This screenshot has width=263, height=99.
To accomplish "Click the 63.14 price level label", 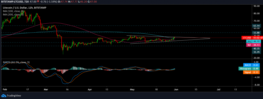I will pyautogui.click(x=256, y=26).
